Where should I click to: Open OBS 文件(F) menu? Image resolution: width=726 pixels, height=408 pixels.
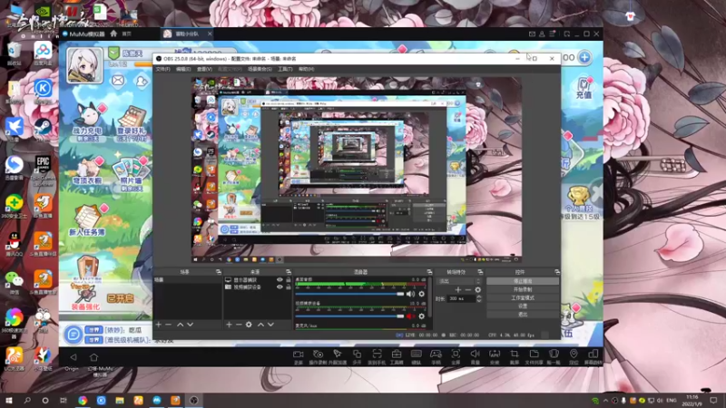click(163, 69)
